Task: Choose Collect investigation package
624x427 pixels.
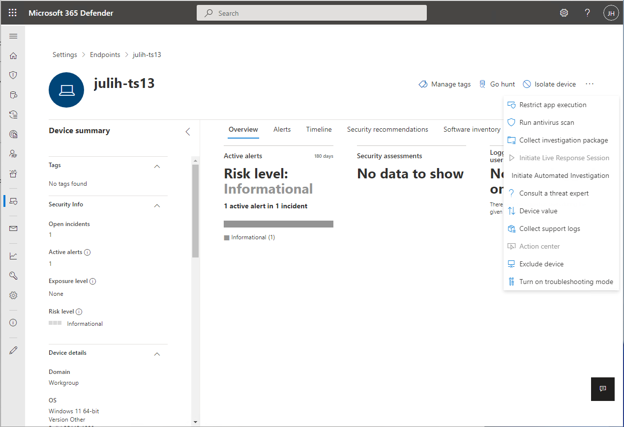Action: point(564,140)
